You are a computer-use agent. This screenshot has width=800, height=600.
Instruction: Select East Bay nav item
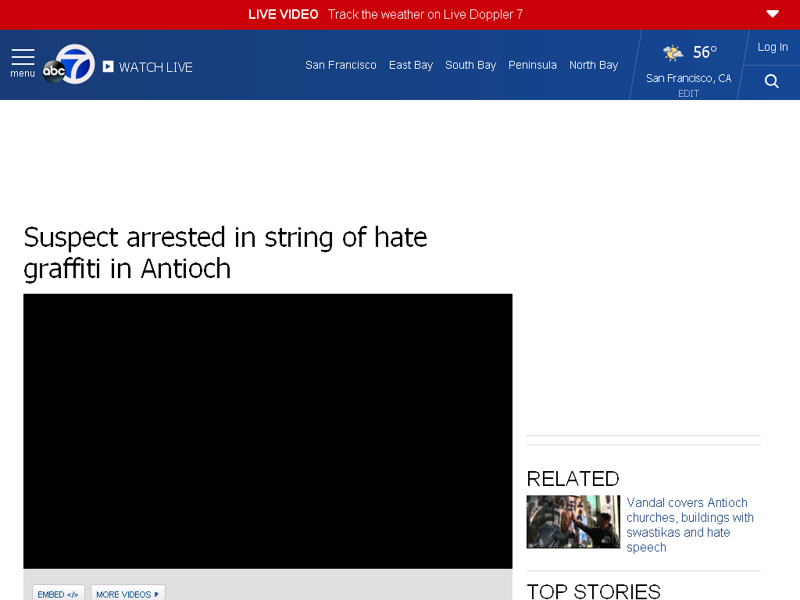(411, 65)
